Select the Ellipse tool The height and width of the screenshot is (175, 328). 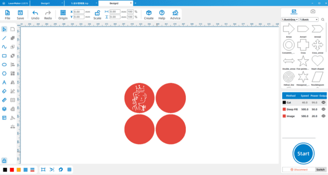point(4,64)
